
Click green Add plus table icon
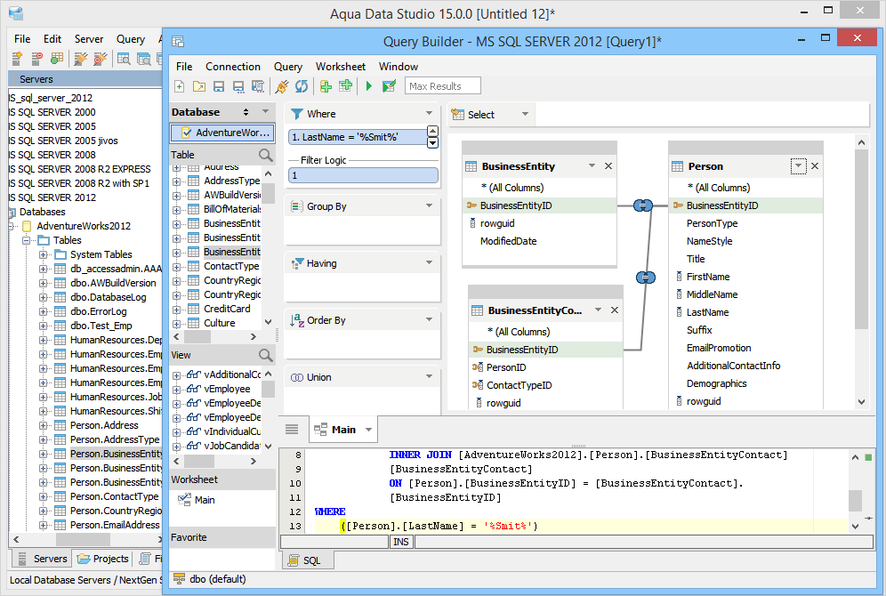click(x=345, y=86)
